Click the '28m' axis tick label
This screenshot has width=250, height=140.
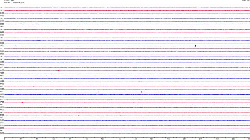pos(234,139)
